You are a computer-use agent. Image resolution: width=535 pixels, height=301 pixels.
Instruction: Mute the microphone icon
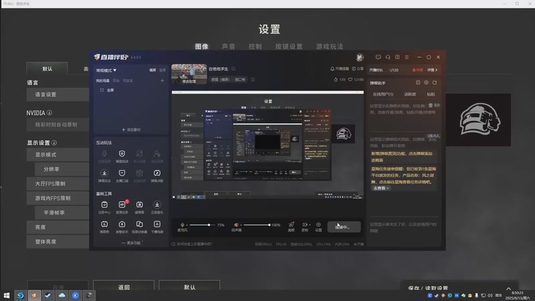(x=182, y=225)
